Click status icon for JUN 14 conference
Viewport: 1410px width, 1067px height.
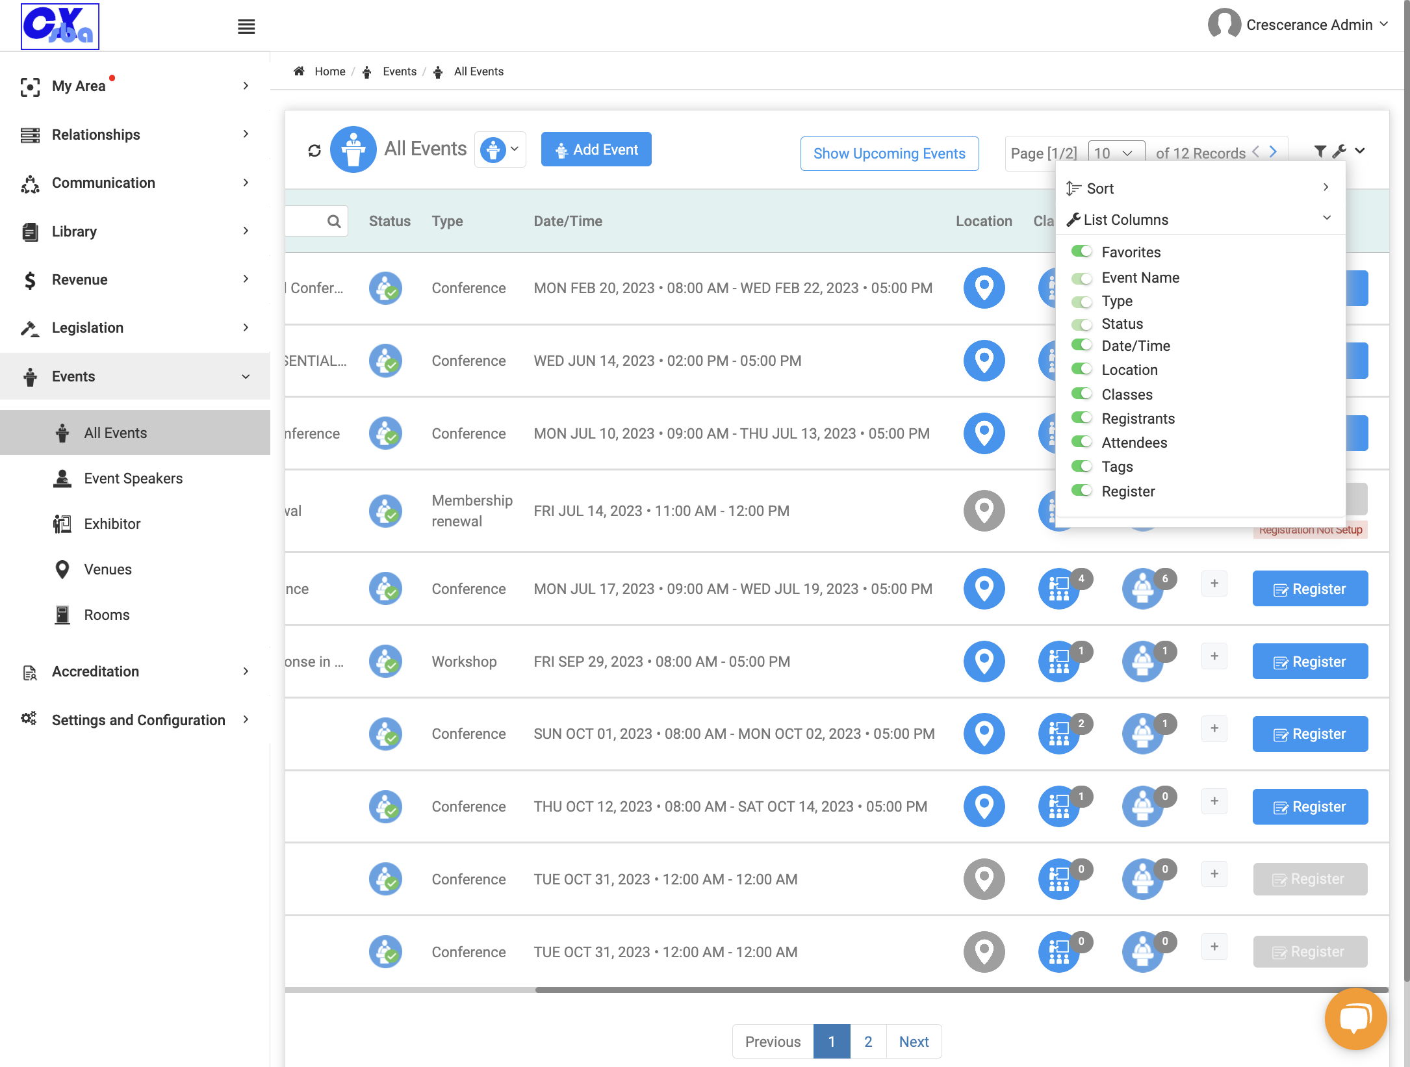(x=385, y=361)
